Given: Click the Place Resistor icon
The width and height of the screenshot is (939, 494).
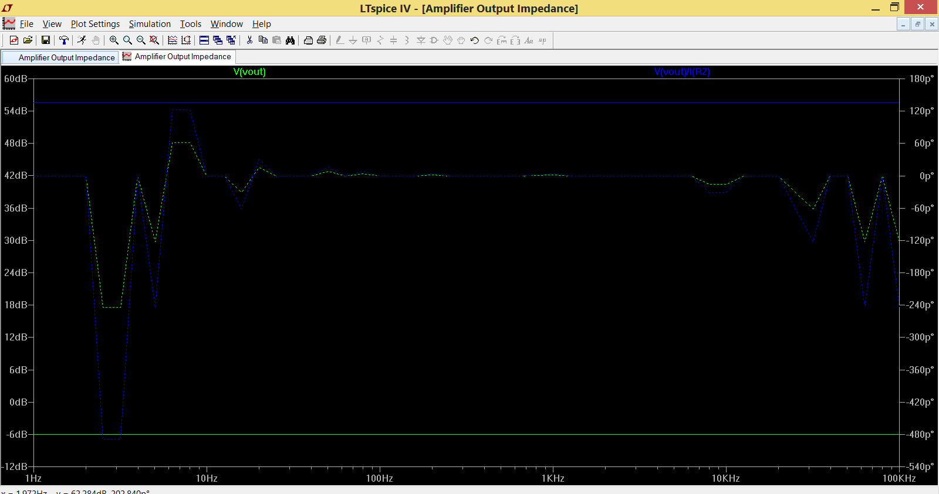Looking at the screenshot, I should 380,40.
